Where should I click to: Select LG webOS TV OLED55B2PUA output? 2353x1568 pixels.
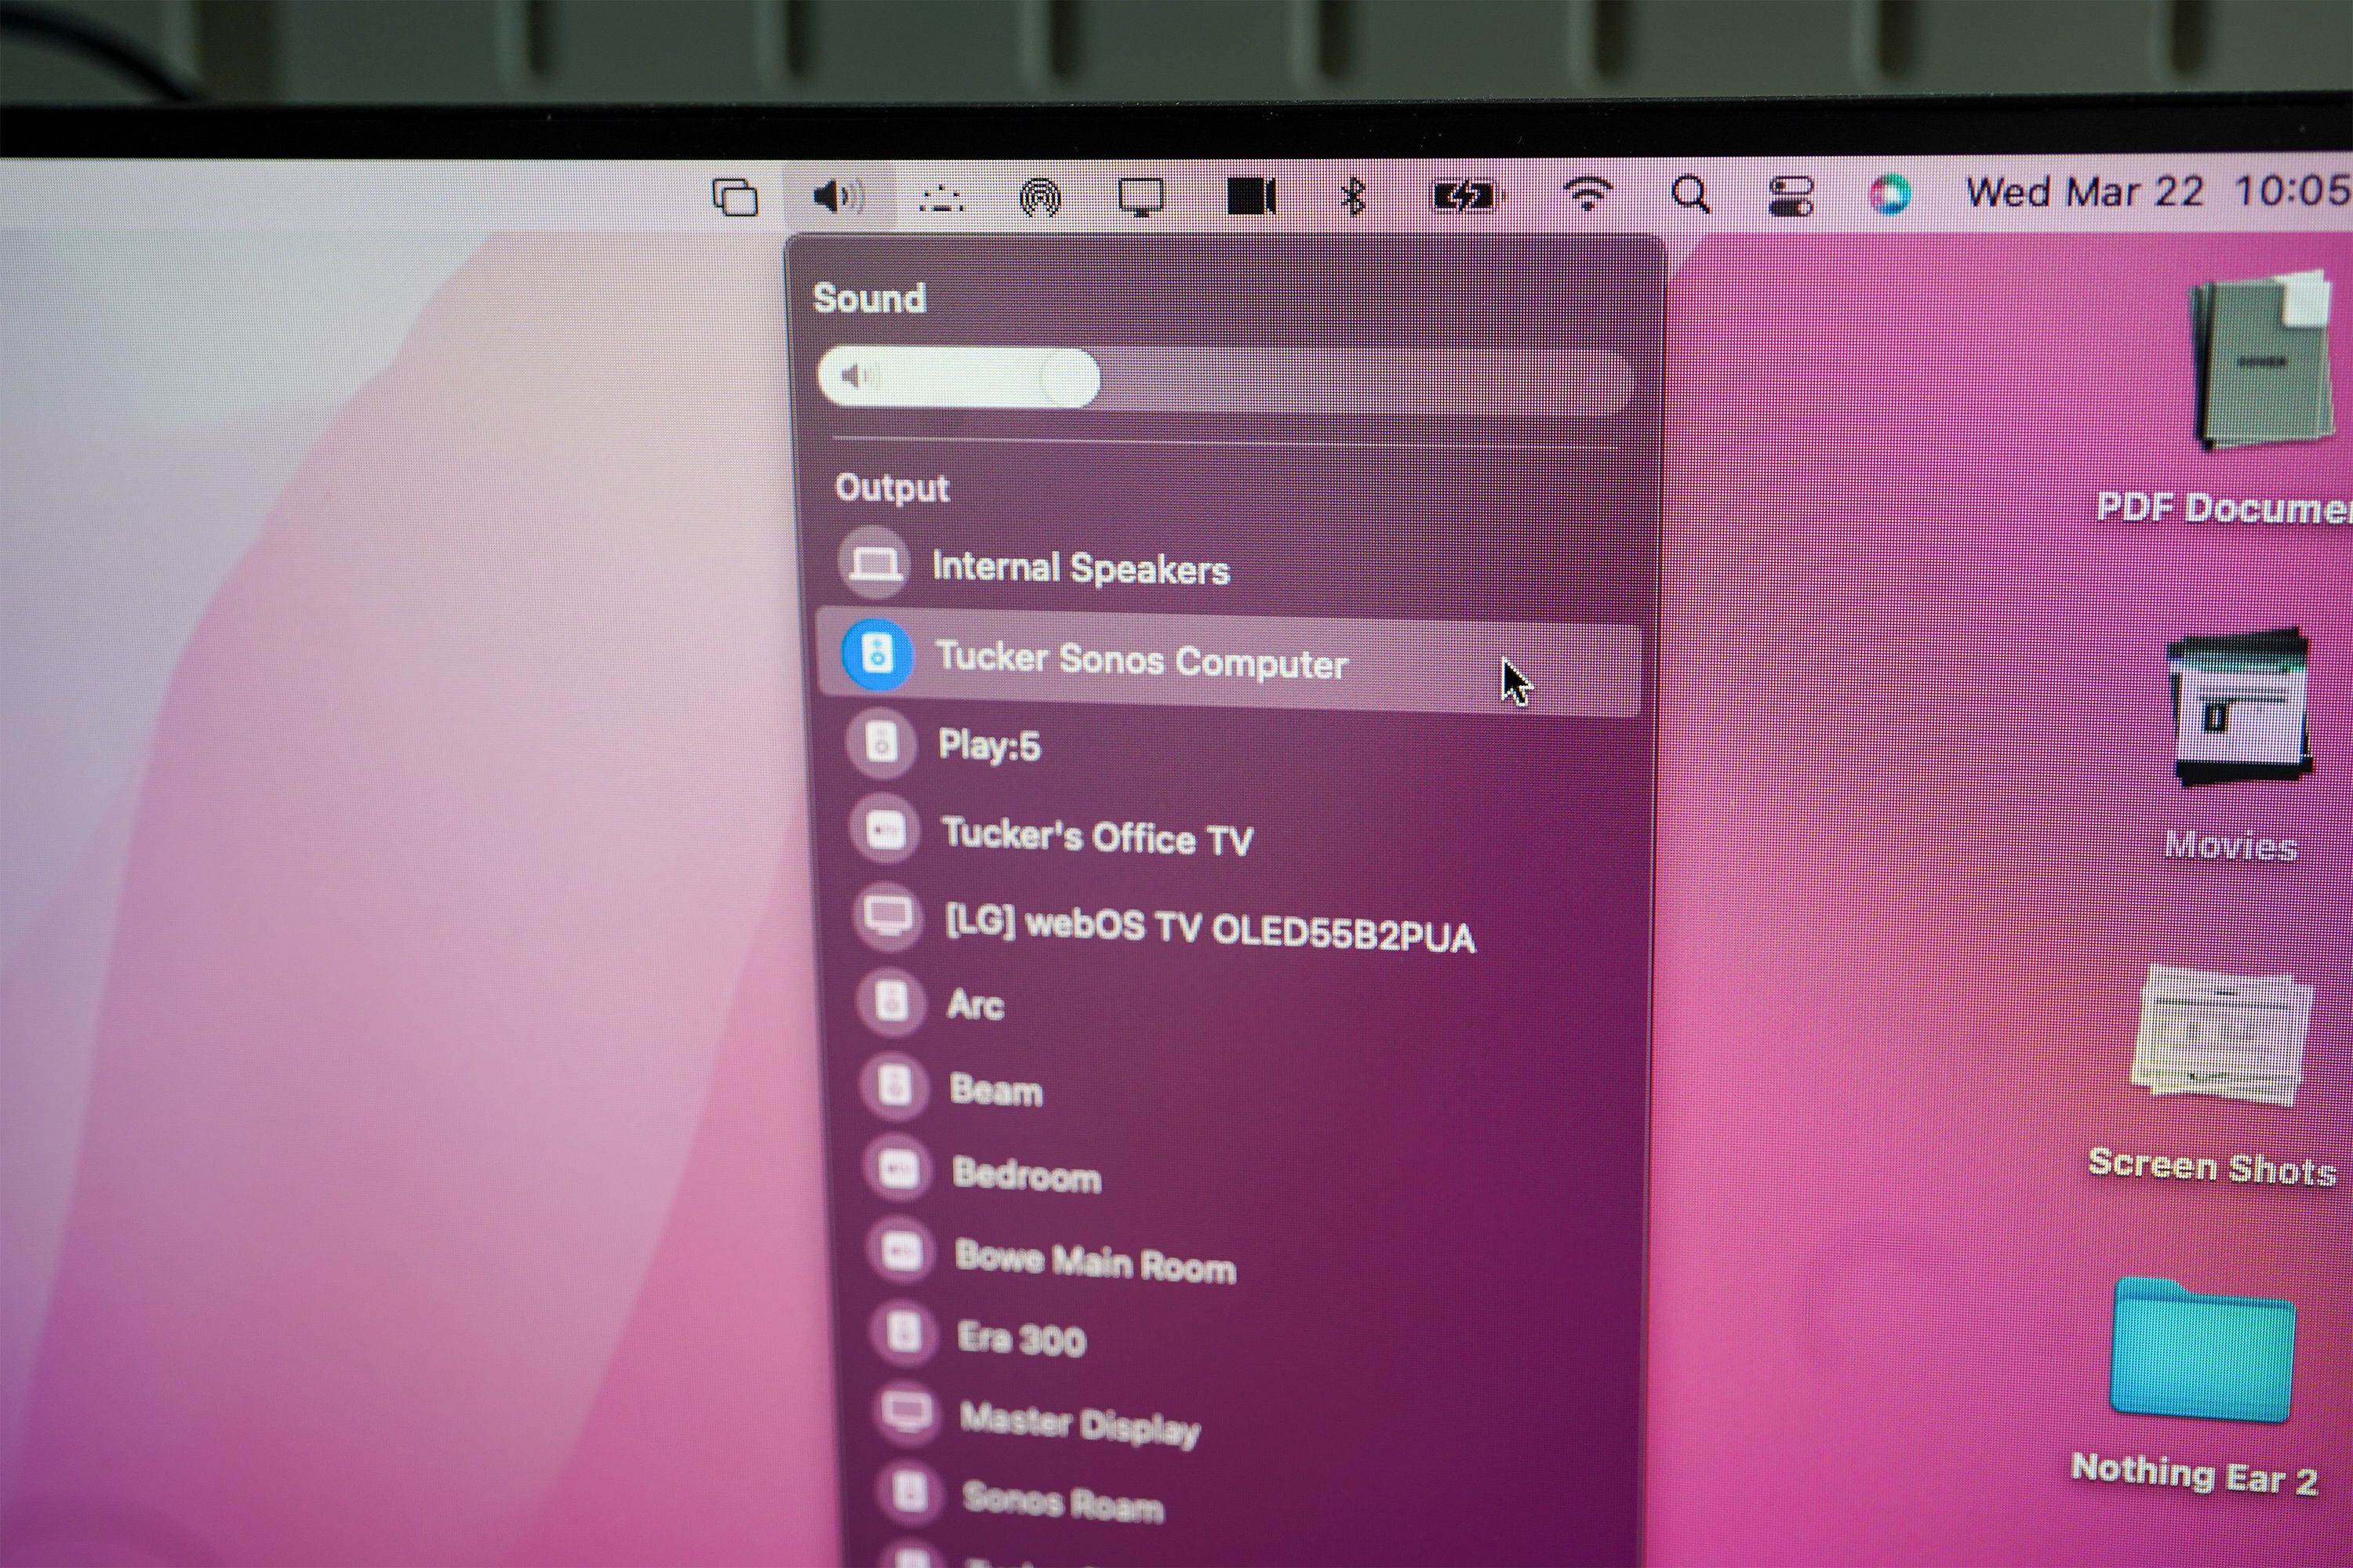click(1209, 930)
